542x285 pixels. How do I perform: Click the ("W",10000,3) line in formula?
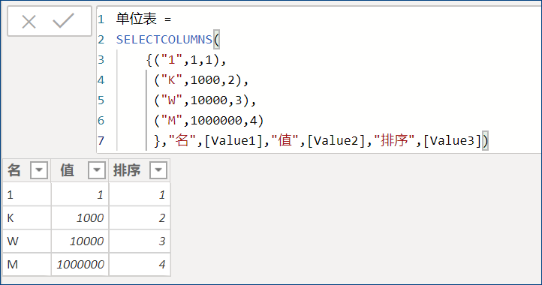point(205,100)
